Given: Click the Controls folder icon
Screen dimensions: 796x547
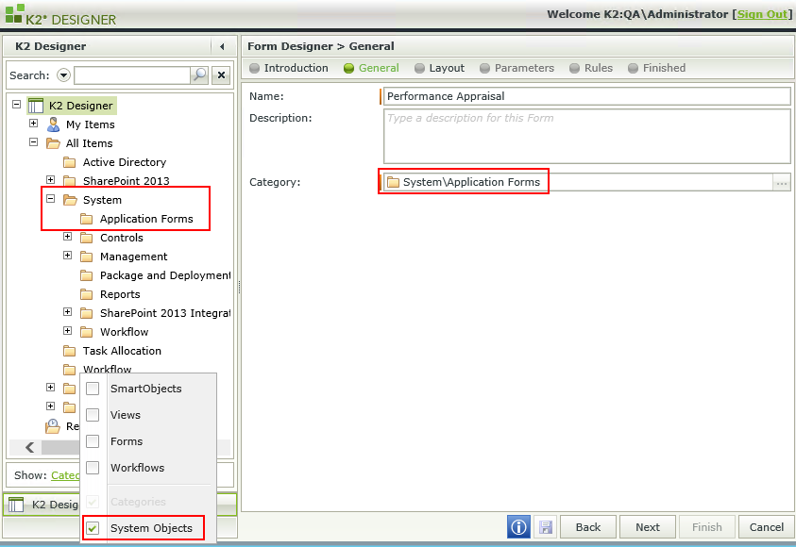Looking at the screenshot, I should (x=87, y=238).
